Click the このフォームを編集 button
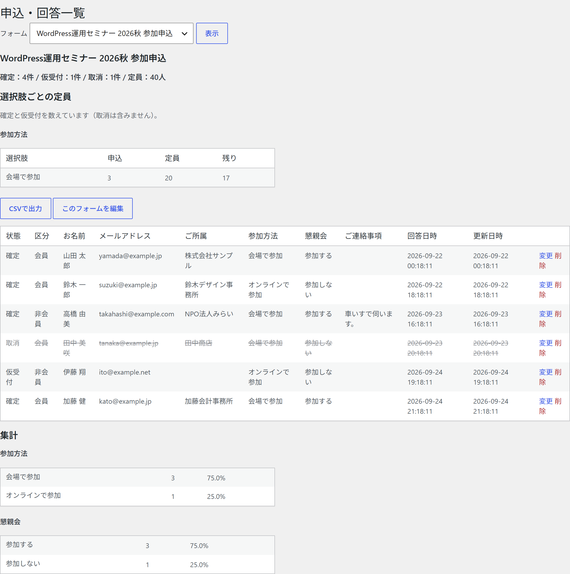Image resolution: width=570 pixels, height=574 pixels. tap(93, 208)
